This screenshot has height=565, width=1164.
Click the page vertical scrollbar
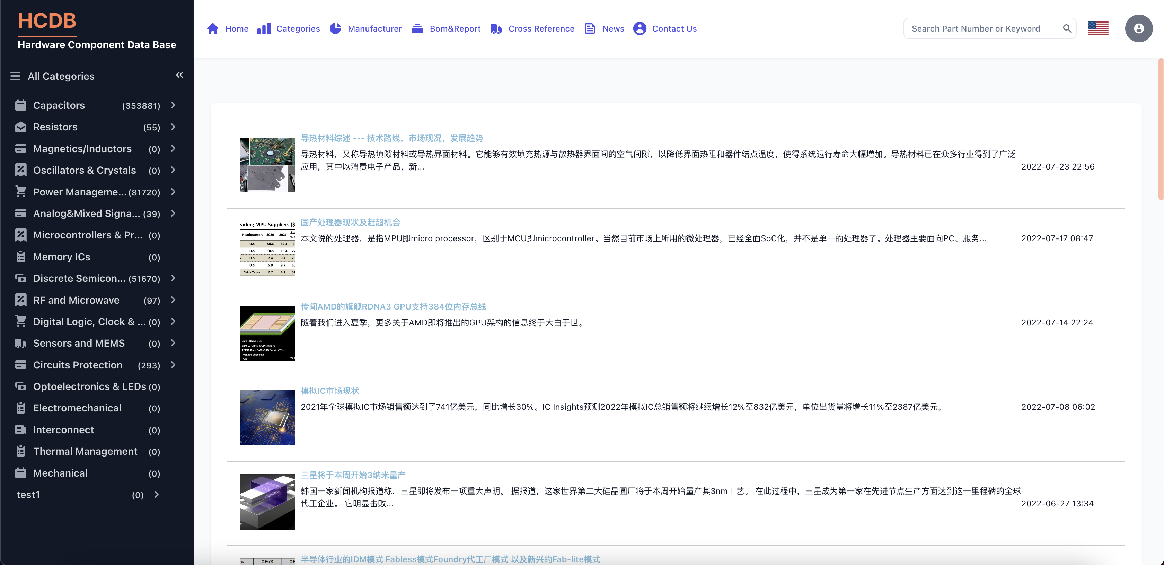tap(1161, 129)
